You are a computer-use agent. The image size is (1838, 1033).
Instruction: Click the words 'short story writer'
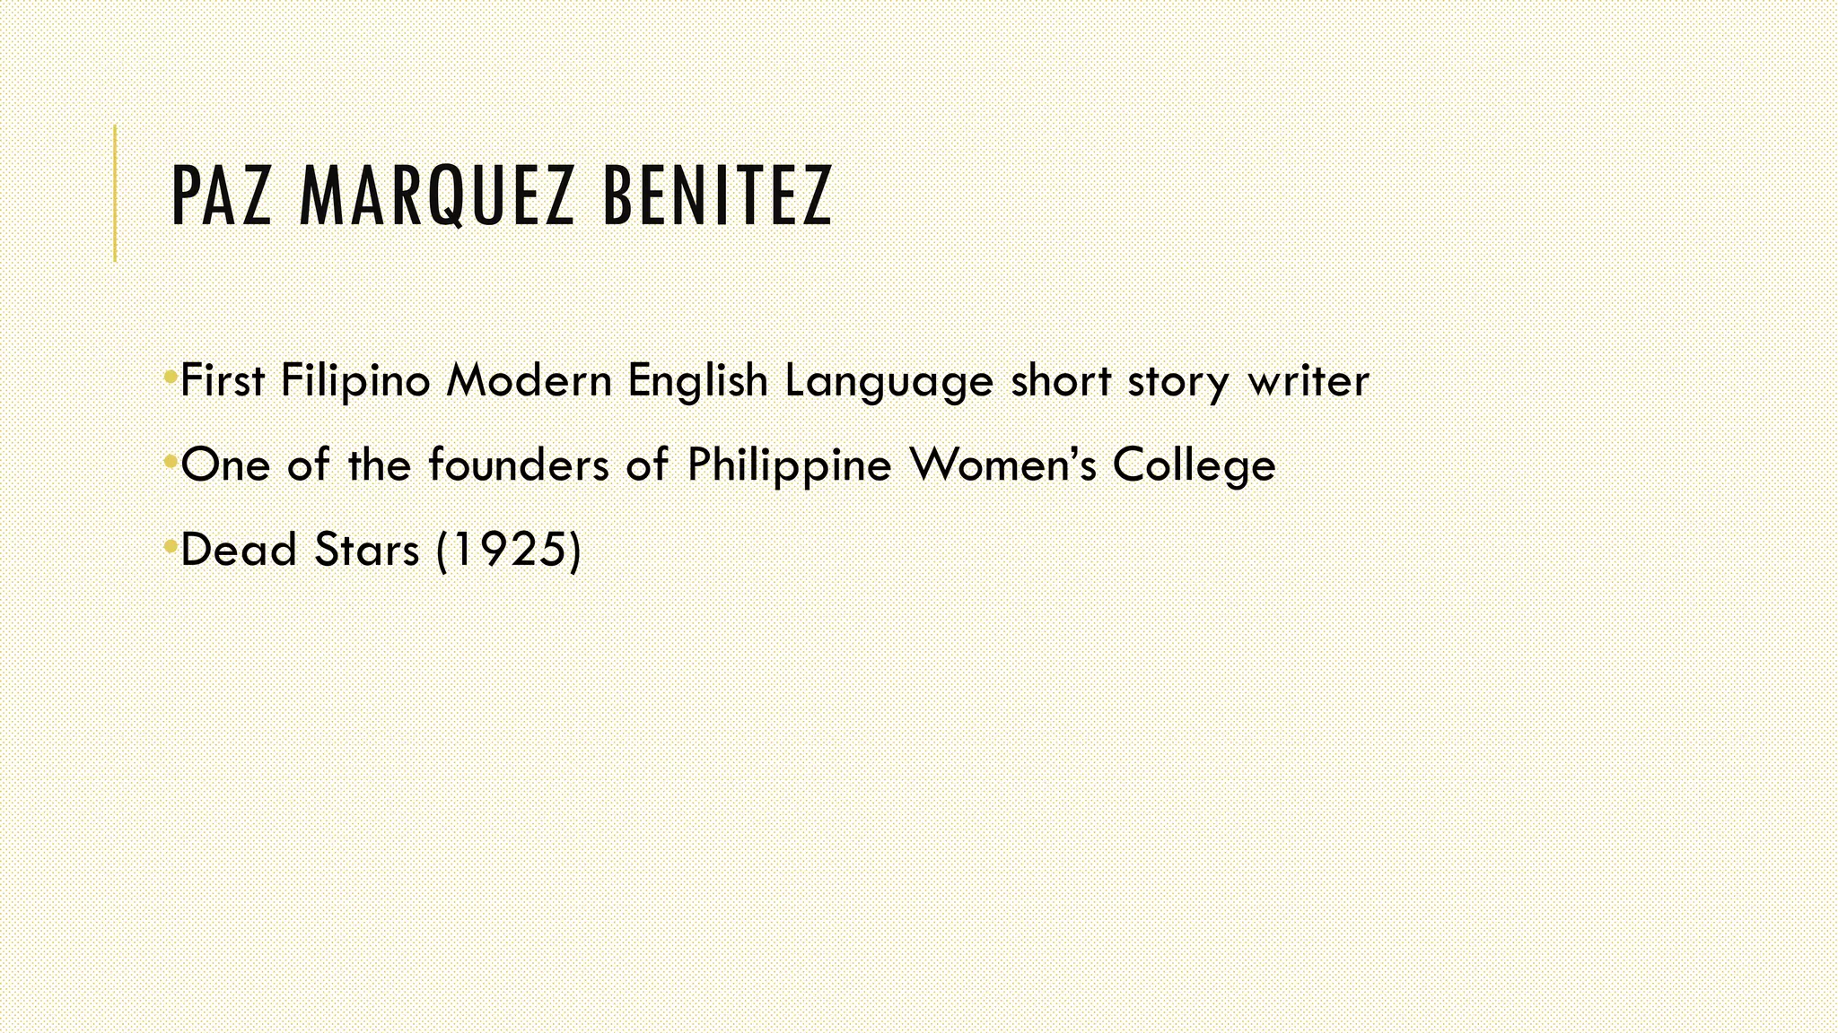click(x=1190, y=381)
